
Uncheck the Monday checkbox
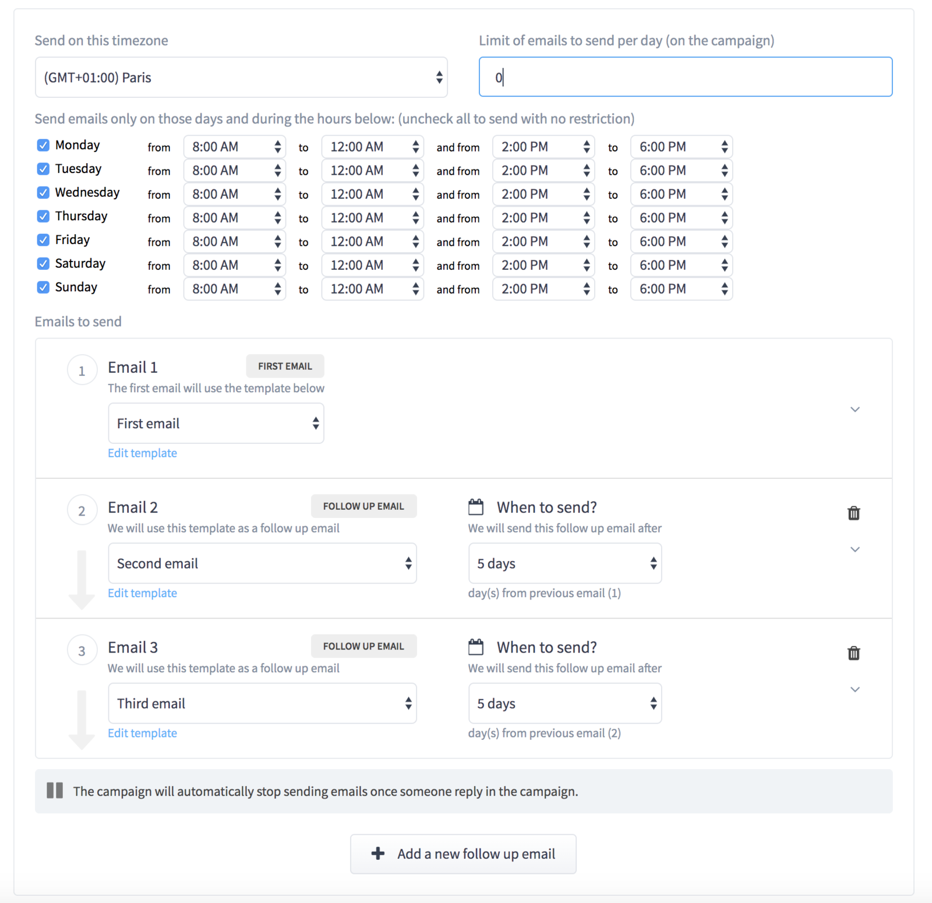coord(43,145)
